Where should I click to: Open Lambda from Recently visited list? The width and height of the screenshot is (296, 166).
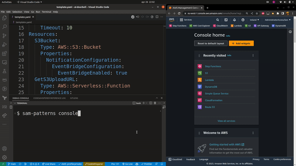click(209, 80)
